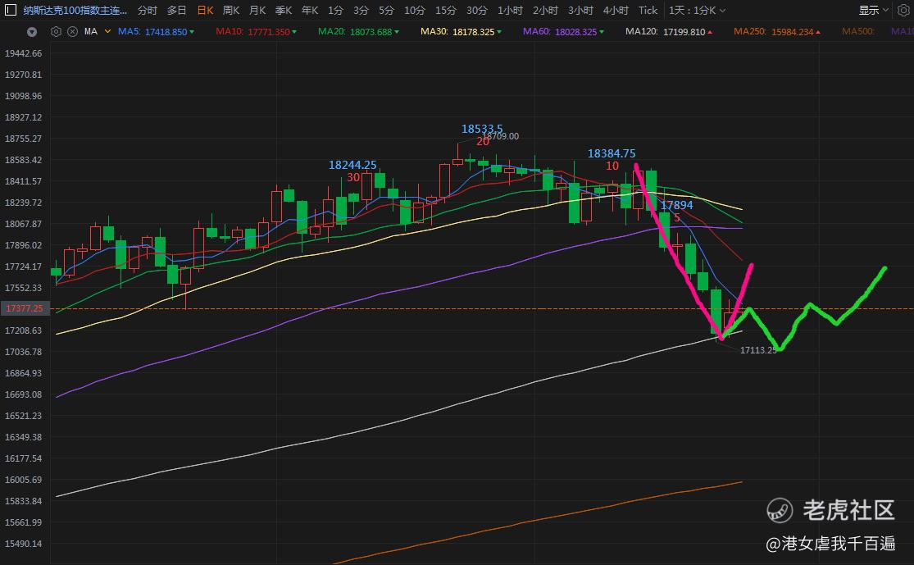This screenshot has width=914, height=565.
Task: Toggle the MA60 moving average line
Action: (x=564, y=31)
